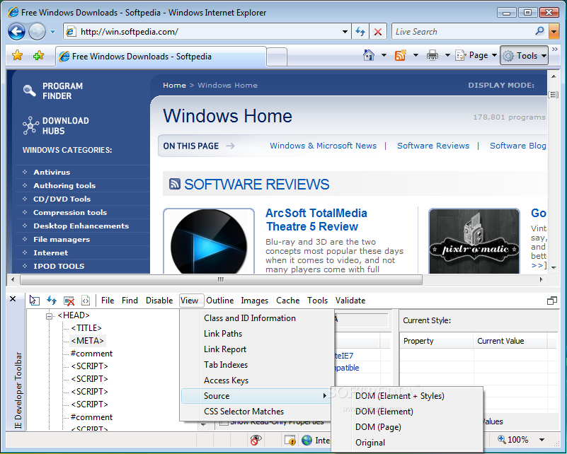Collapse the HEAD tree node
Viewport: 567px width, 454px height.
coord(49,316)
